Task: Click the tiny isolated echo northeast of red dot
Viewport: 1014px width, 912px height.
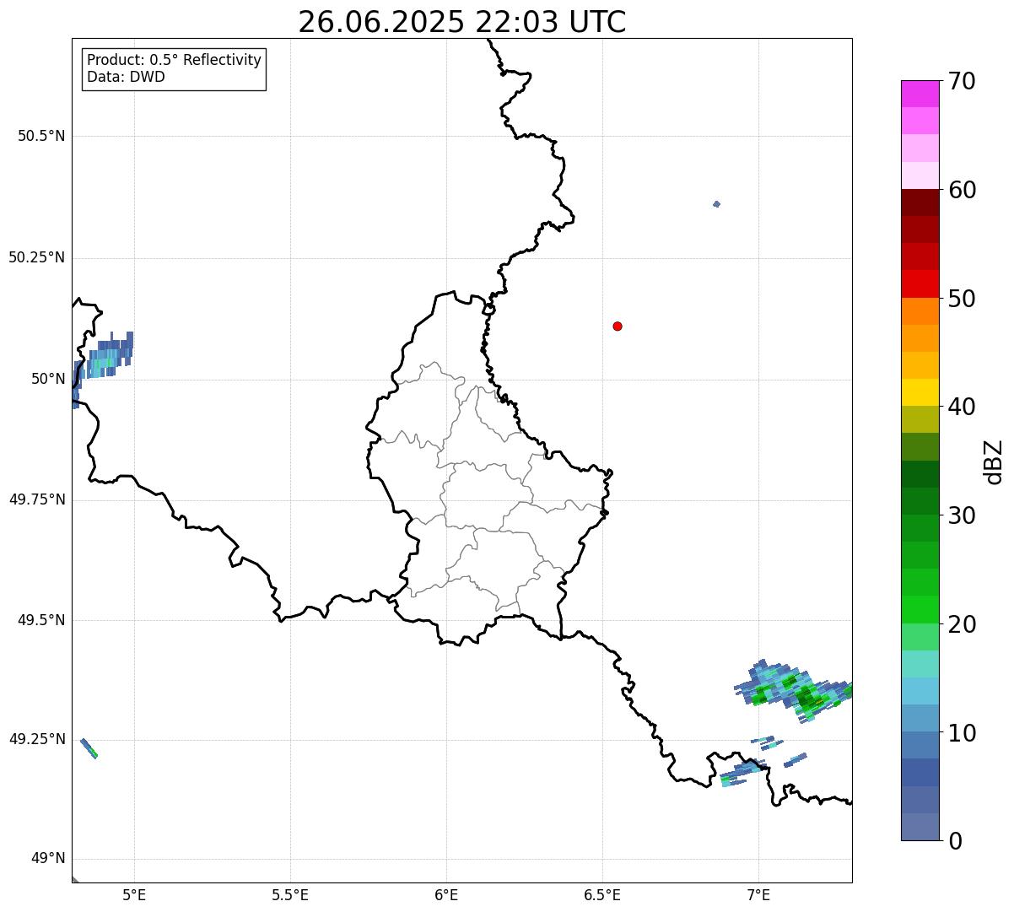Action: click(x=716, y=204)
